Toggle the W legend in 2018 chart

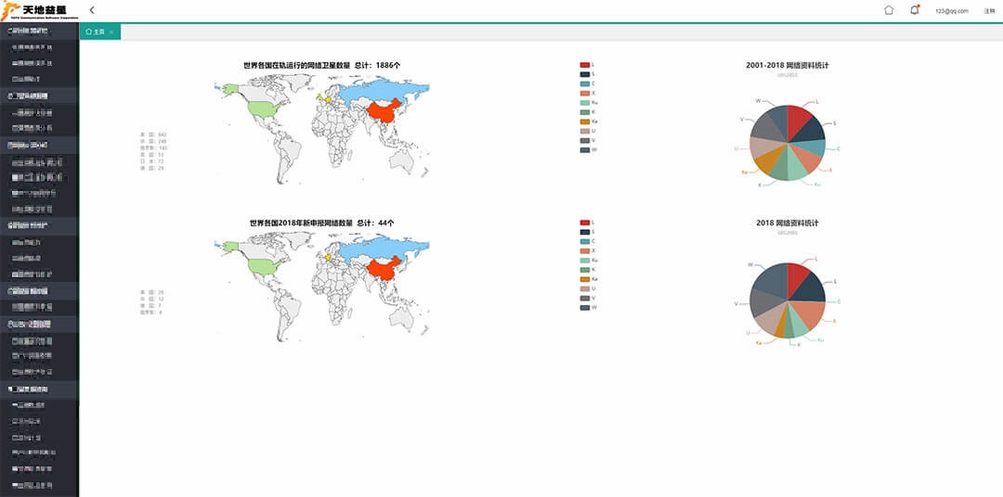click(585, 306)
